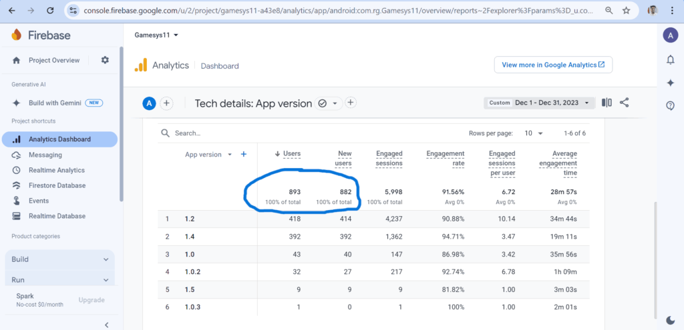Click the project settings gear icon
The width and height of the screenshot is (684, 330).
(105, 60)
